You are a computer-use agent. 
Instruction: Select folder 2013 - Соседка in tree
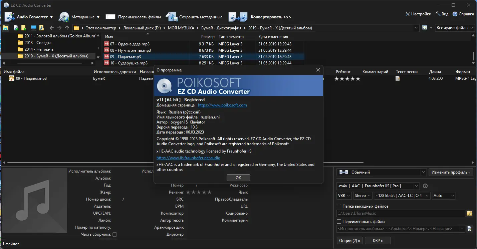coord(34,43)
